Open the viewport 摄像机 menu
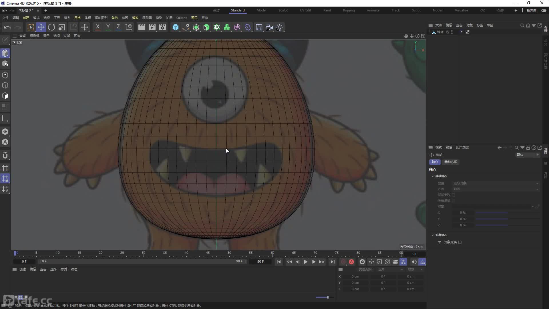Screen dimensions: 549x309 pyautogui.click(x=34, y=36)
